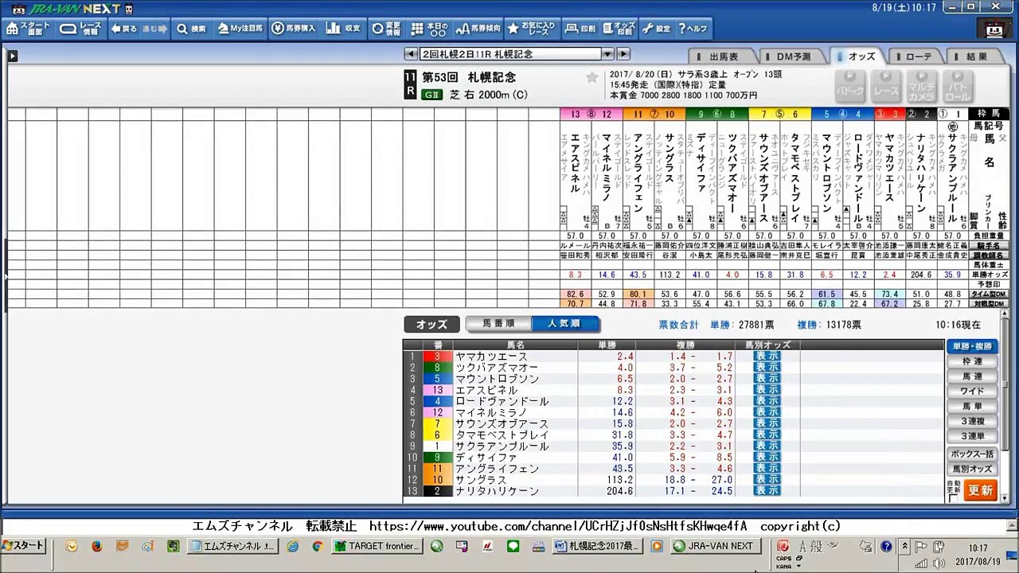Go forward with the 進む arrow
The width and height of the screenshot is (1019, 573).
pos(154,29)
